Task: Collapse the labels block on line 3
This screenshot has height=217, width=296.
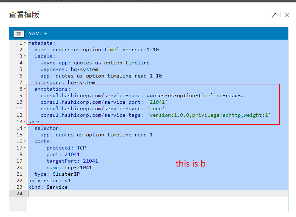Action: pos(24,56)
